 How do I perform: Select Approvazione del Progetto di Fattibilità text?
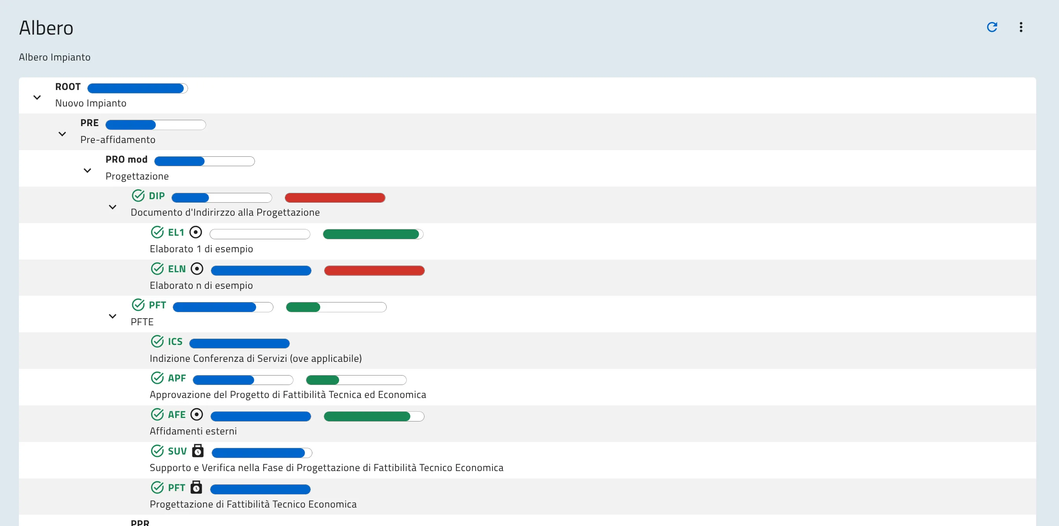tap(288, 395)
